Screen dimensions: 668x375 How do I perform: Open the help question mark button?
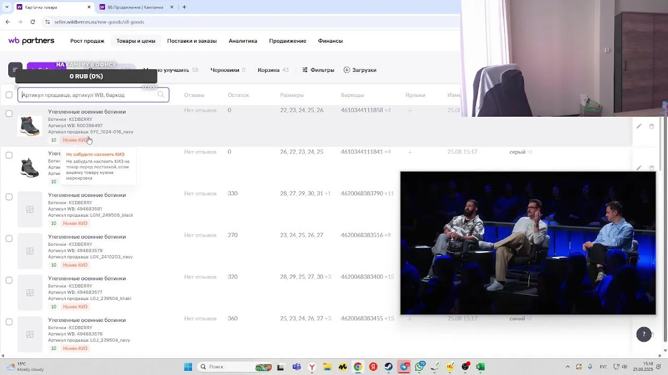(644, 334)
